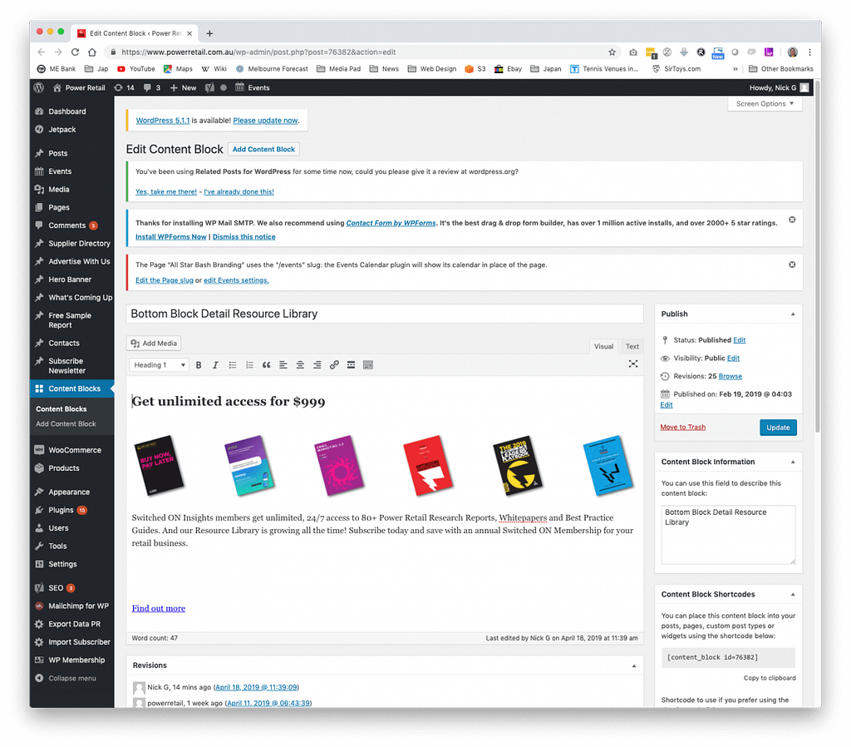Open the Yoast SEO admin bar icon

(209, 87)
